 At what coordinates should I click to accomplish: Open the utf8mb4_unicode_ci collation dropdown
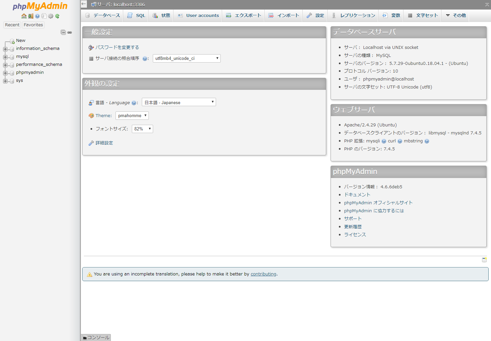[186, 58]
